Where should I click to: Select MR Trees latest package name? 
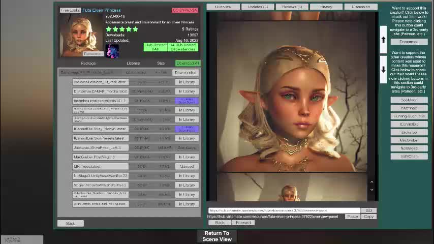101,166
